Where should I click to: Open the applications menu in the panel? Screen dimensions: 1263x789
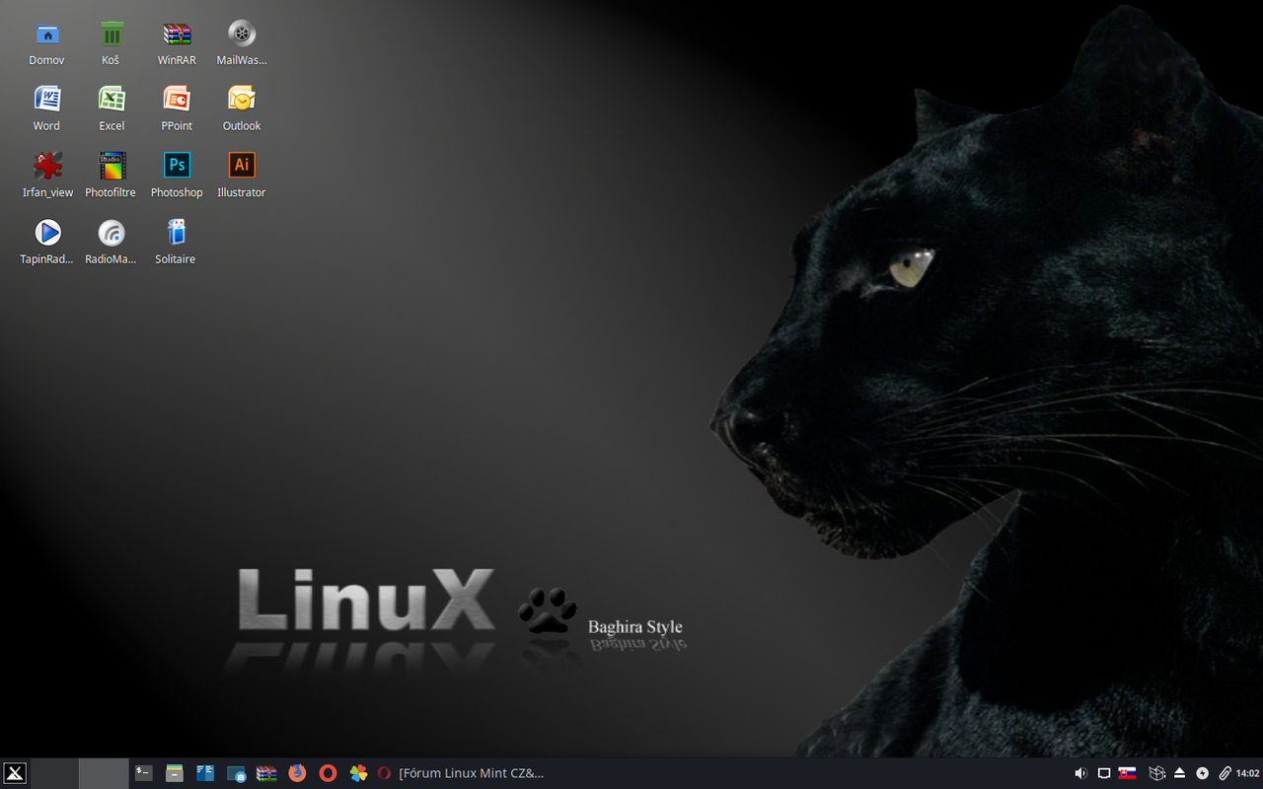pyautogui.click(x=14, y=773)
